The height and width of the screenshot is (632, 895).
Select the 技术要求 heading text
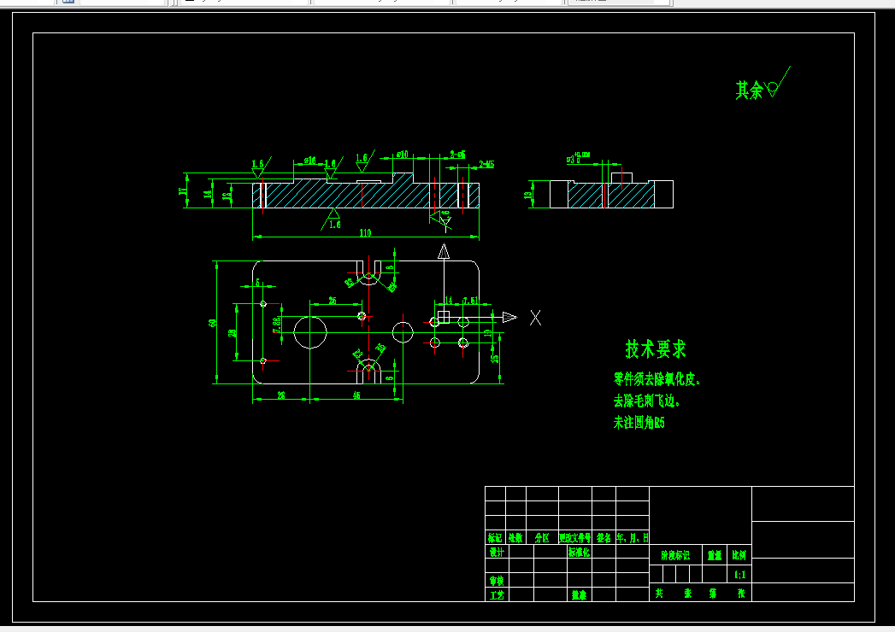pyautogui.click(x=656, y=349)
